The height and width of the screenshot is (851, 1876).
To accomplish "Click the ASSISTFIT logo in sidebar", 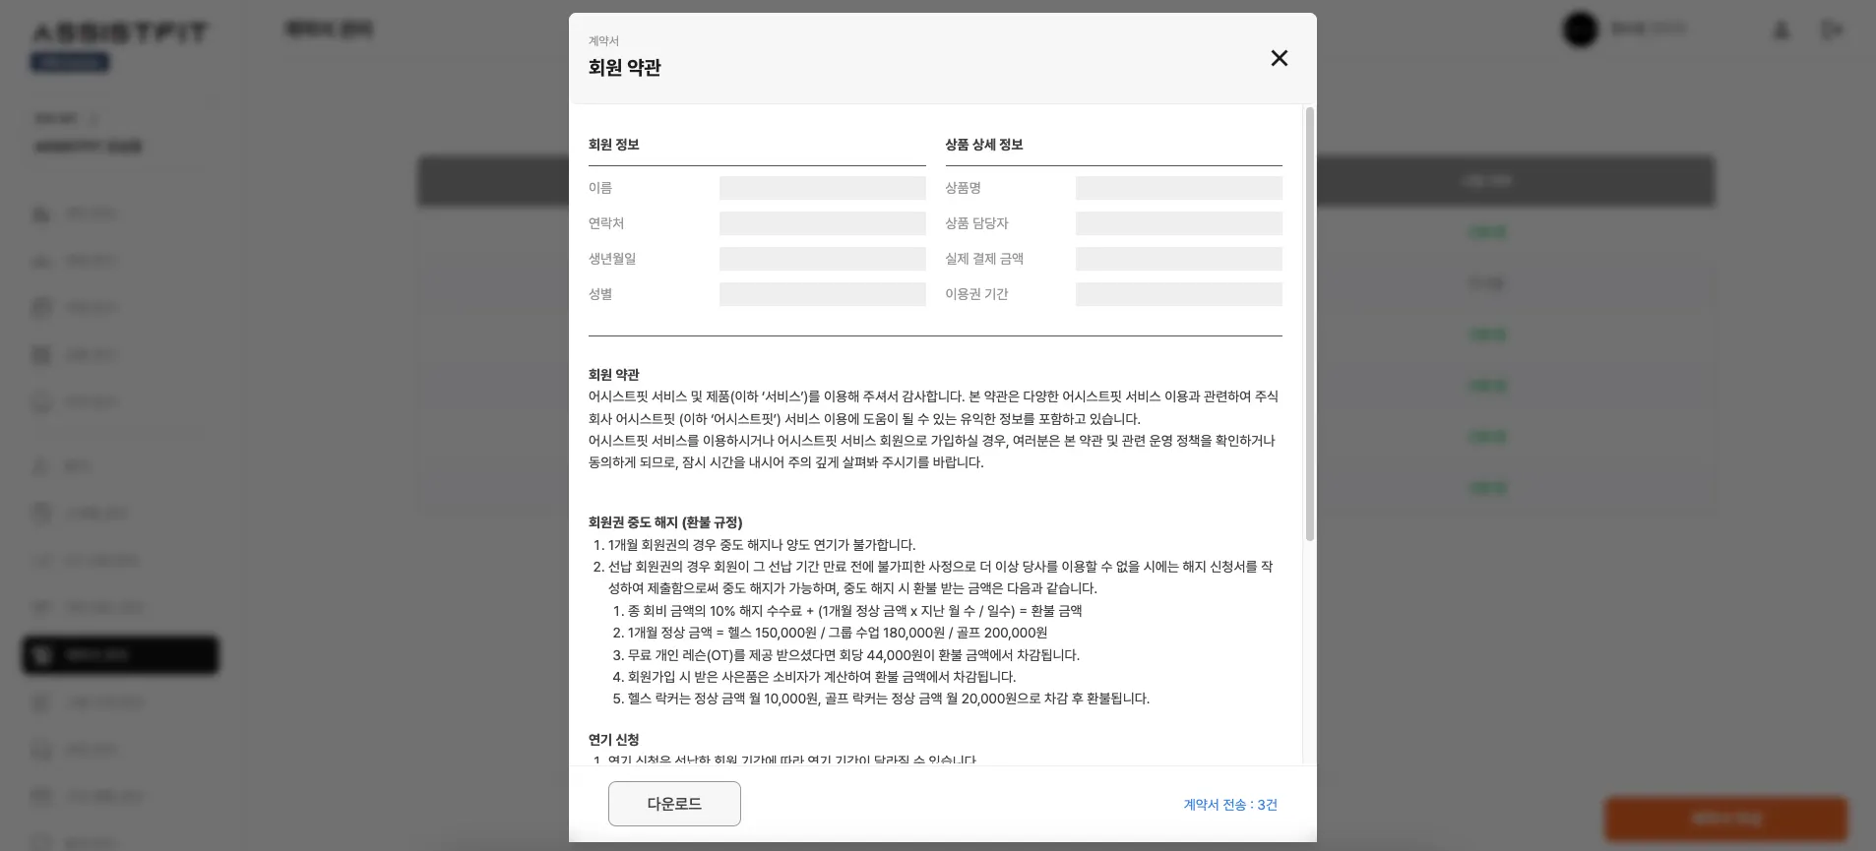I will pyautogui.click(x=120, y=32).
